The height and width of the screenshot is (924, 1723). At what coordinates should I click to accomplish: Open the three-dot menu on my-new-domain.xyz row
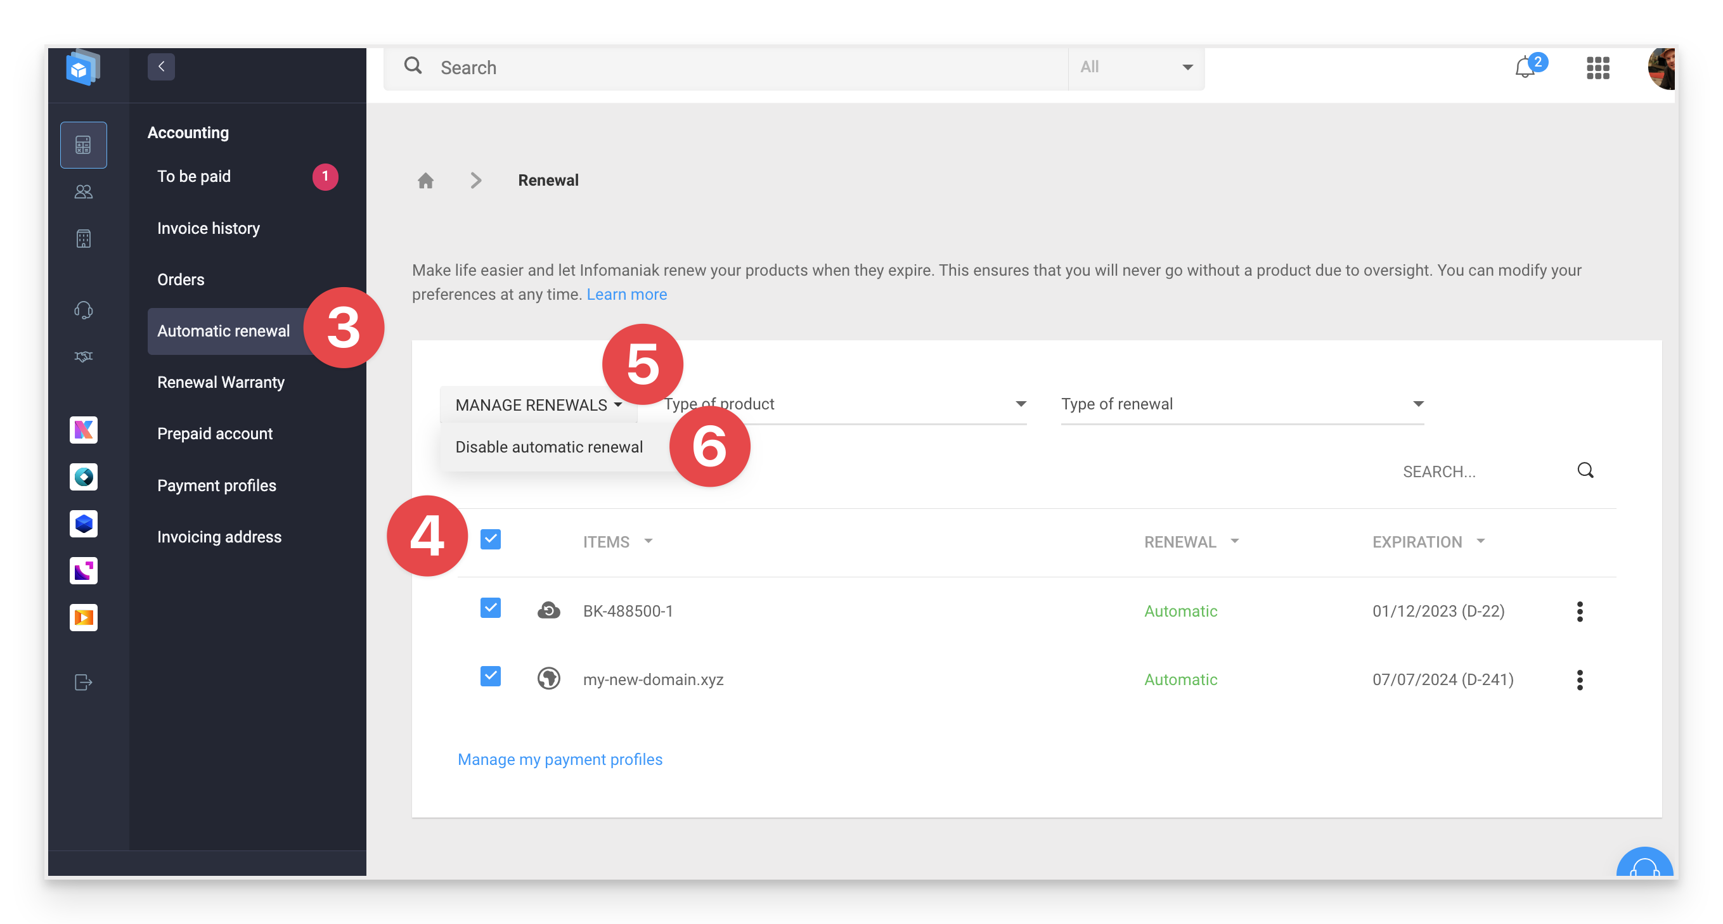click(1580, 679)
